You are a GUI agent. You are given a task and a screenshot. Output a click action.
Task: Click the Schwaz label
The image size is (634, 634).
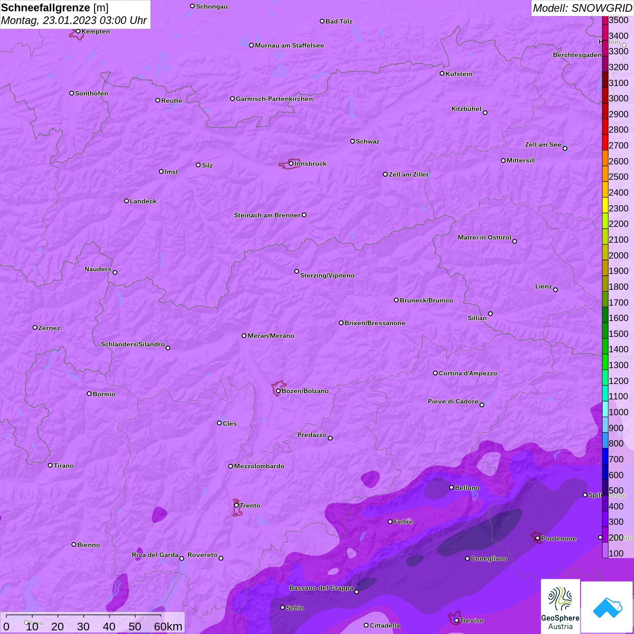pos(368,141)
